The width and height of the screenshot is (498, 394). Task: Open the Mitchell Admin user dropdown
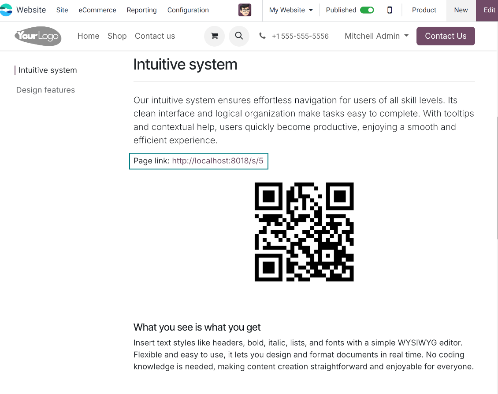coord(376,36)
